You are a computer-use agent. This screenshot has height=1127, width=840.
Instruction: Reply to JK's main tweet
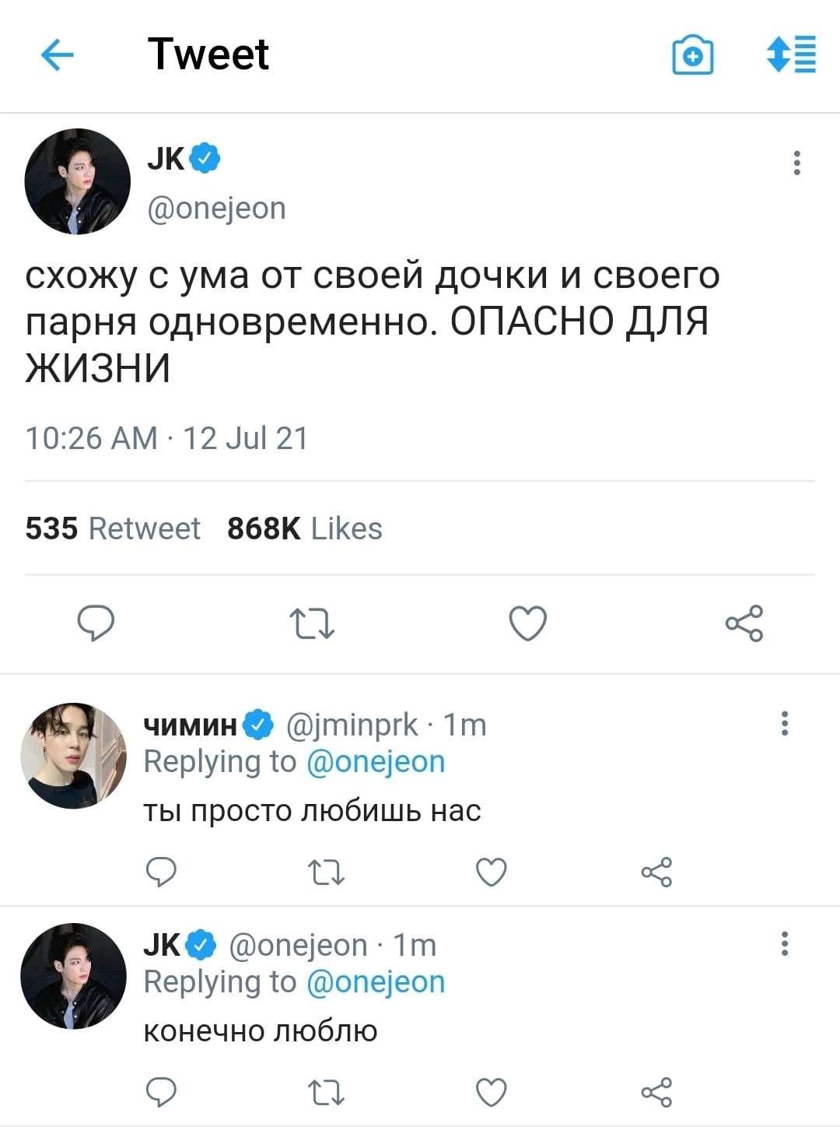coord(96,623)
